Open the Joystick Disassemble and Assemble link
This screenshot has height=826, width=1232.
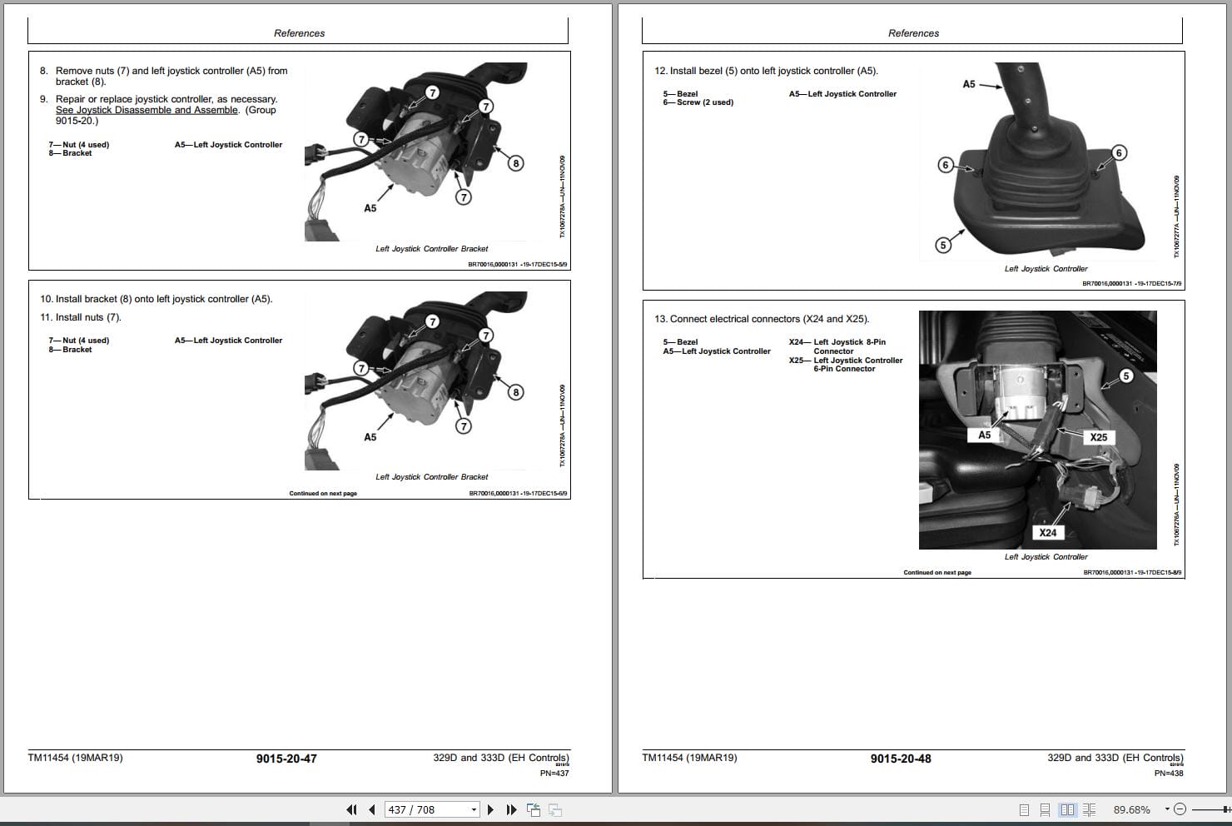[147, 110]
